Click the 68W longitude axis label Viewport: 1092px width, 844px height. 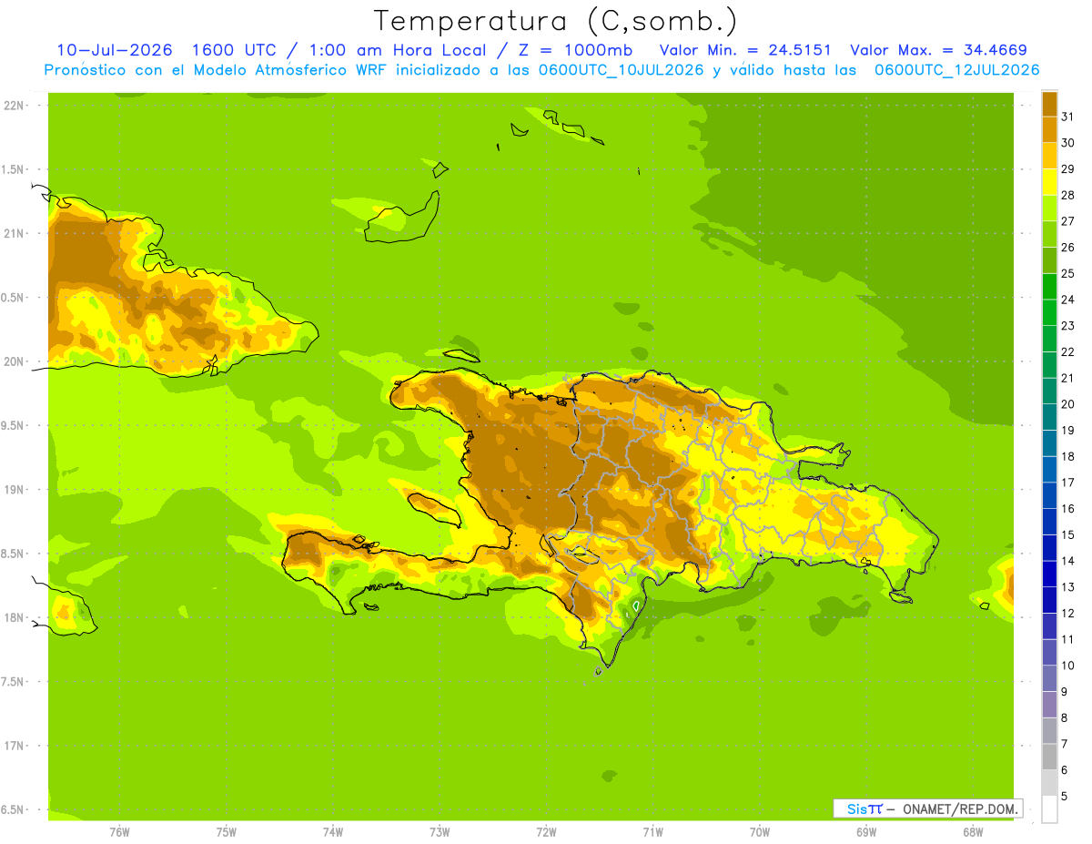point(973,832)
